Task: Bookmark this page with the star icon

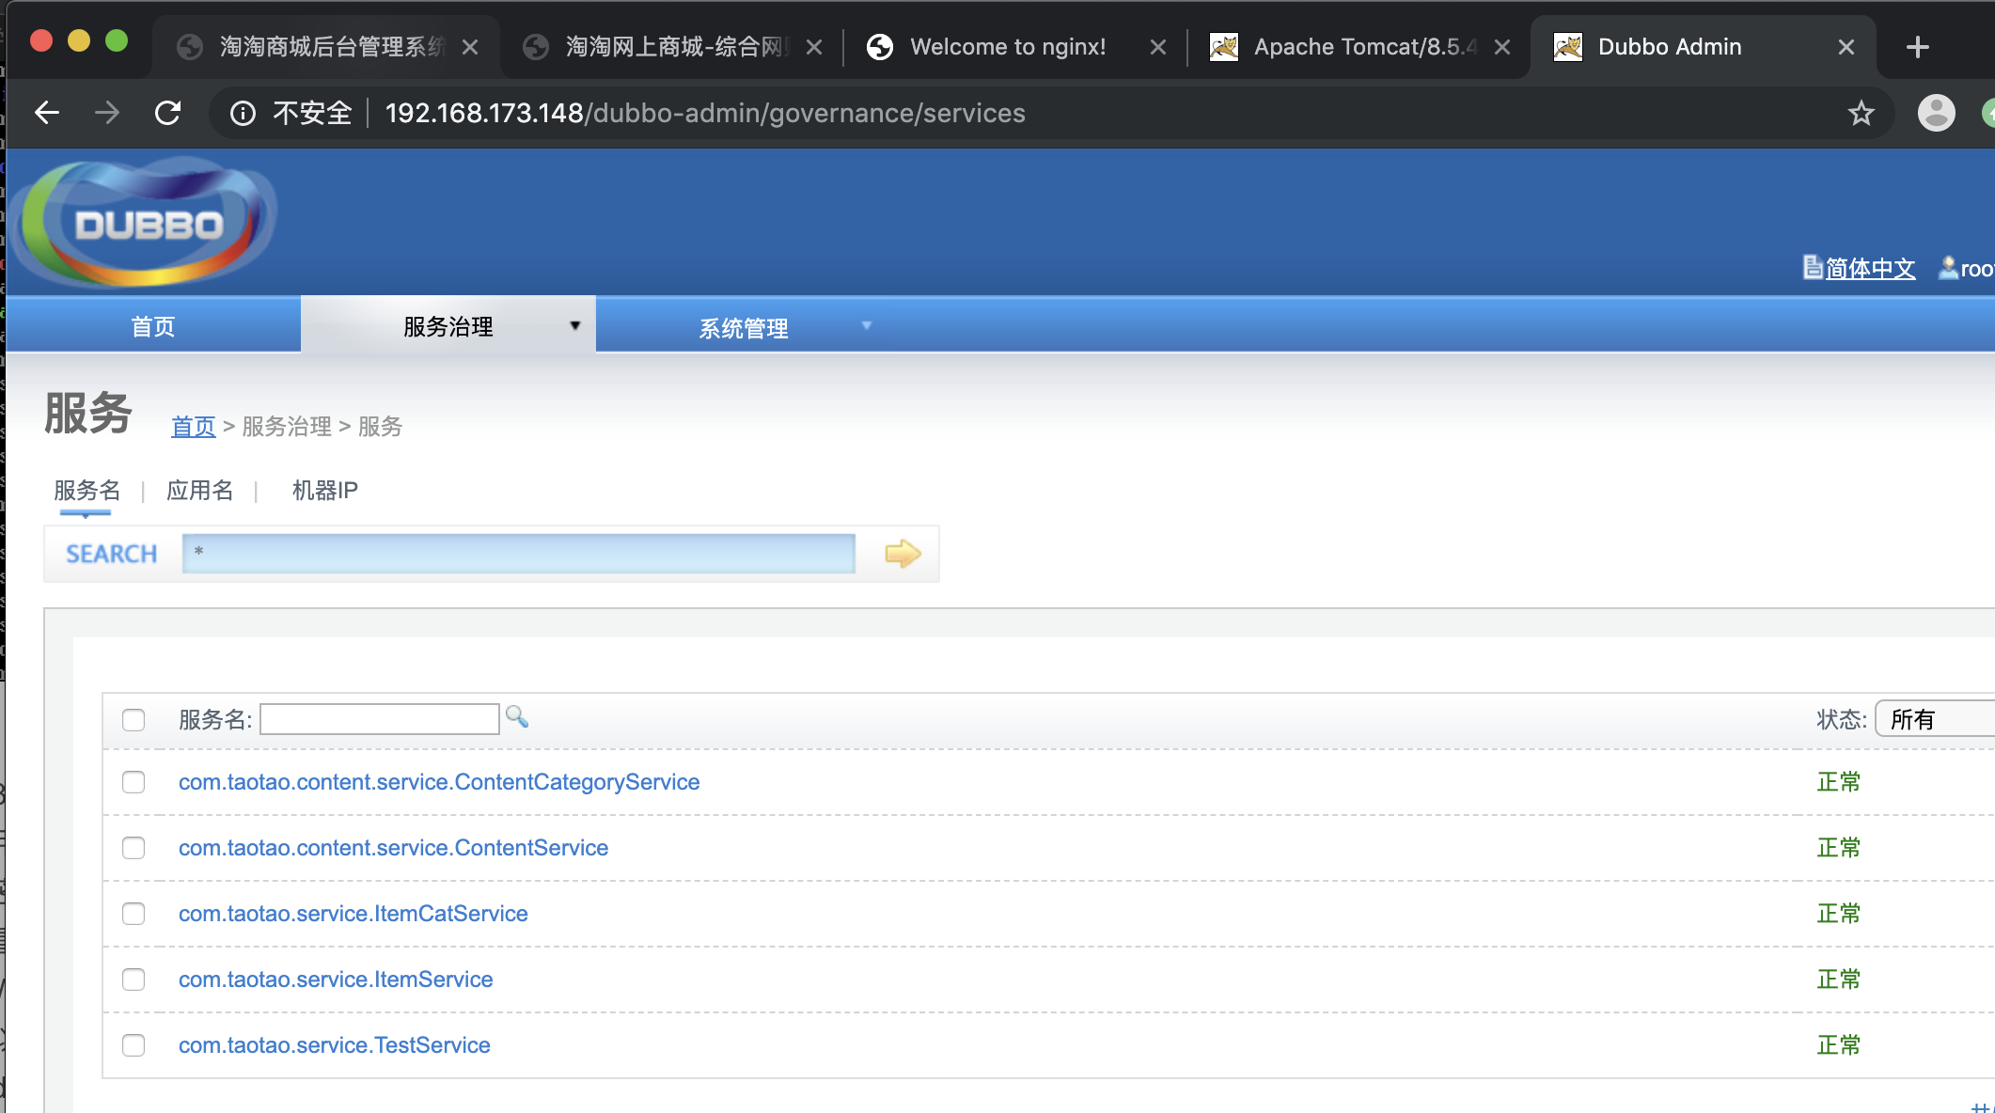Action: pyautogui.click(x=1861, y=114)
